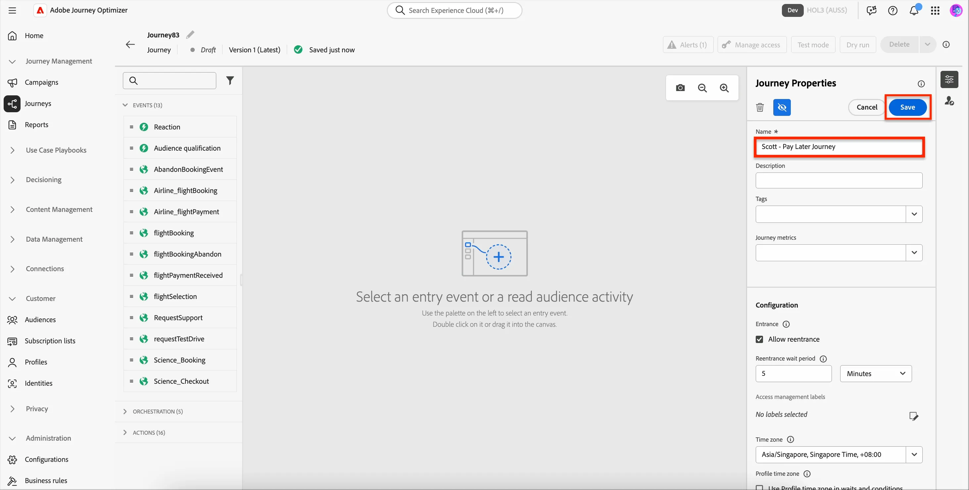
Task: Go back using the left arrow
Action: click(130, 44)
